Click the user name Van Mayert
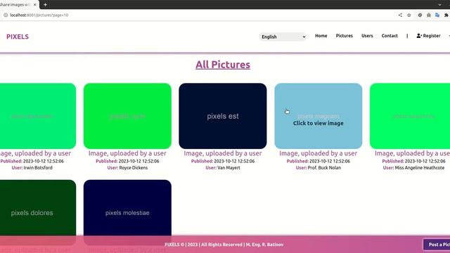 pyautogui.click(x=229, y=168)
